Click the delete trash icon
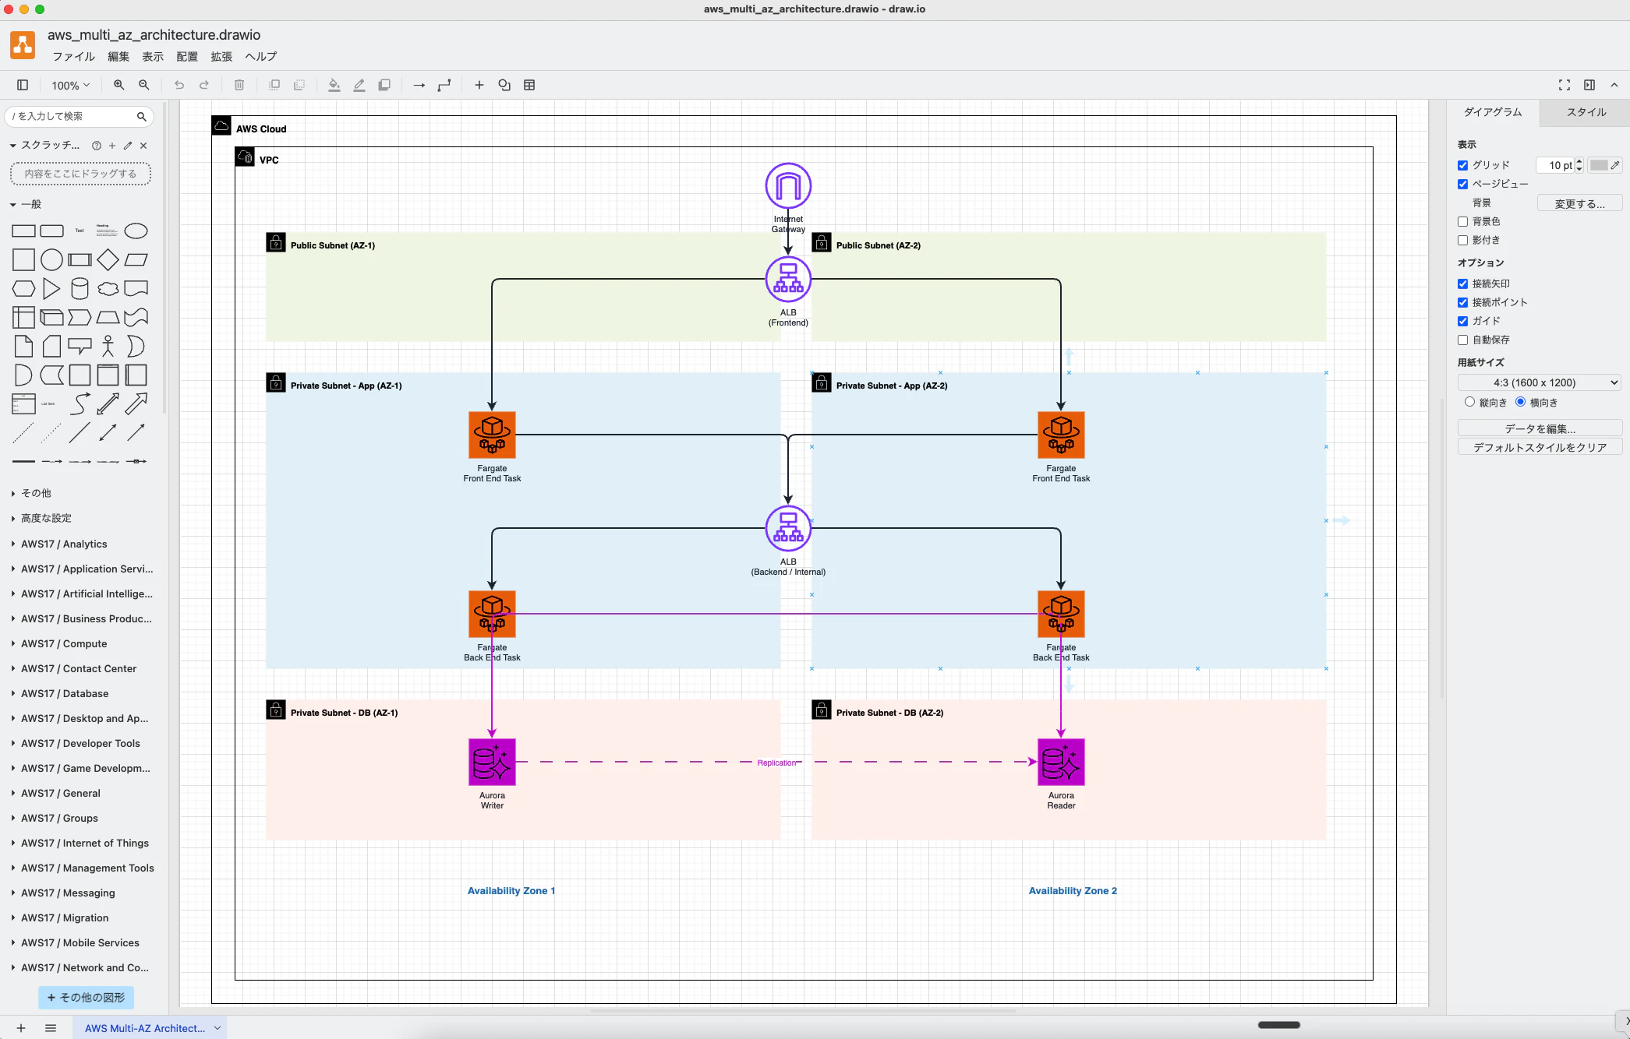Screen dimensions: 1630x1039 [239, 85]
